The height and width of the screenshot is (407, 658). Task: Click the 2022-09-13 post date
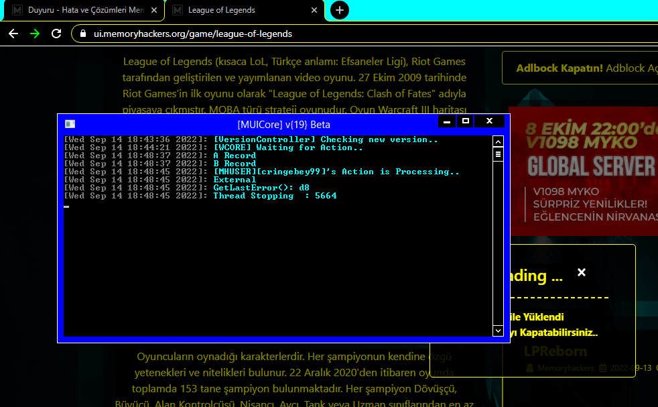click(631, 368)
